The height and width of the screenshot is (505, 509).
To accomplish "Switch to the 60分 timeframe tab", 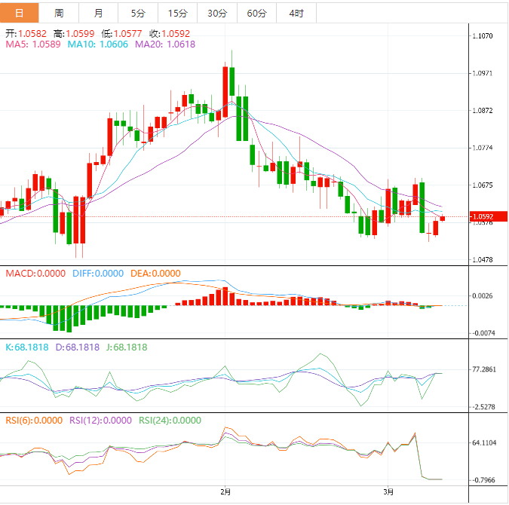I will (256, 13).
